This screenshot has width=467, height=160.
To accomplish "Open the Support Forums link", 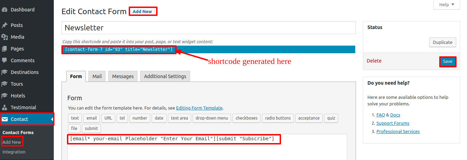I will 393,123.
